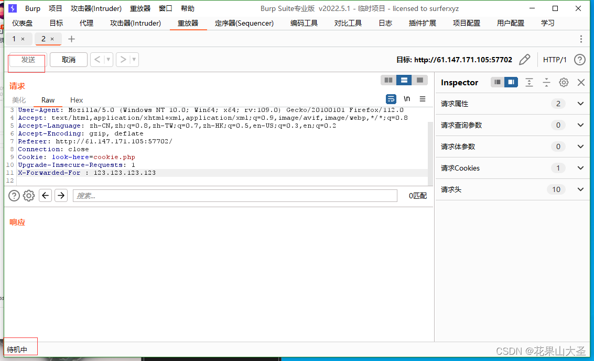The width and height of the screenshot is (594, 361).
Task: Switch to 仪表盘 tab
Action: (x=23, y=23)
